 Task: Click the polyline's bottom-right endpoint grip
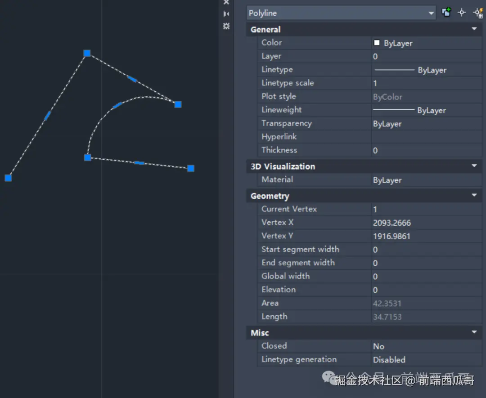(191, 168)
